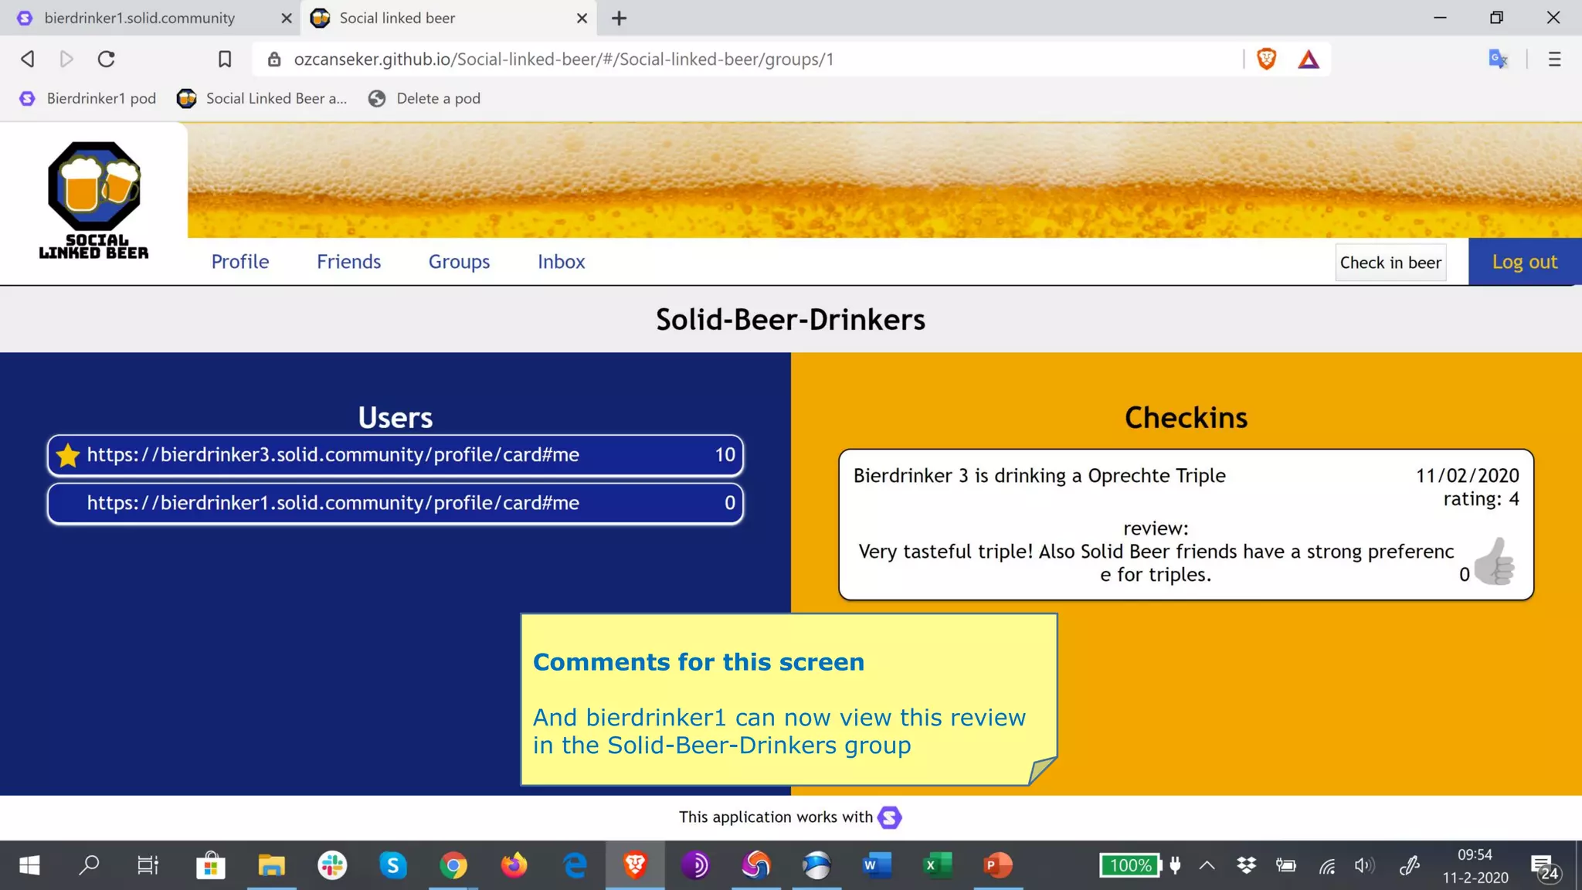This screenshot has height=890, width=1582.
Task: Open Skype from taskbar
Action: [392, 865]
